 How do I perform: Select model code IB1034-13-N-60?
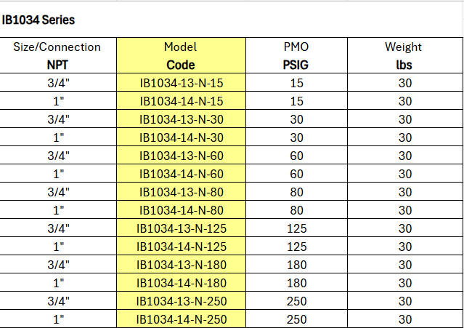click(x=181, y=156)
